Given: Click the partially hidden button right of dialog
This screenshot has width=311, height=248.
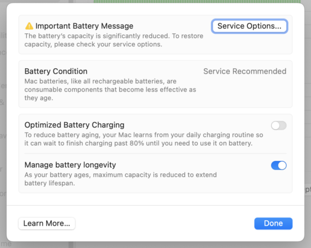Looking at the screenshot, I should pyautogui.click(x=308, y=190).
